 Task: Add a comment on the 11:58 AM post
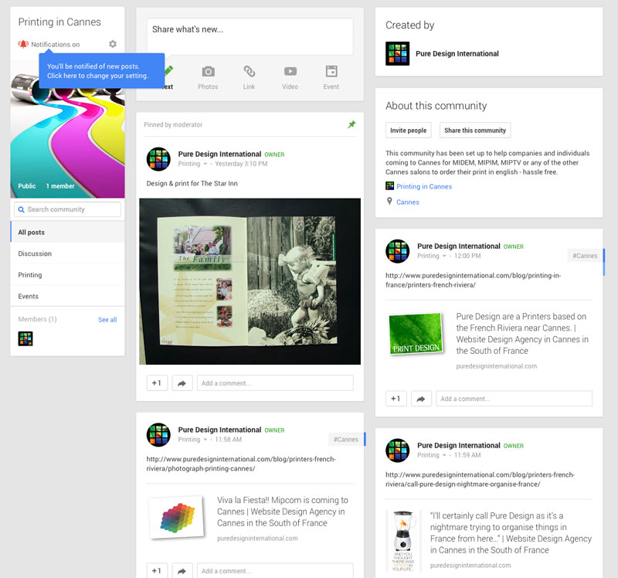point(275,570)
